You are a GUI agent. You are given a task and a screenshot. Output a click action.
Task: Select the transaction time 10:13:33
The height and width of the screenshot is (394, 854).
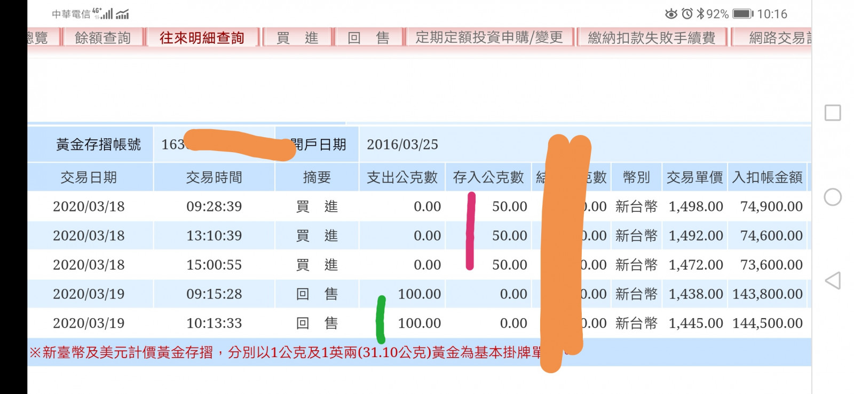tap(214, 323)
